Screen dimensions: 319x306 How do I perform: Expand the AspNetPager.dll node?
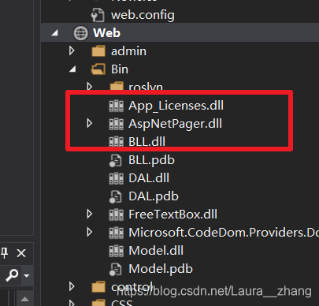pos(90,123)
